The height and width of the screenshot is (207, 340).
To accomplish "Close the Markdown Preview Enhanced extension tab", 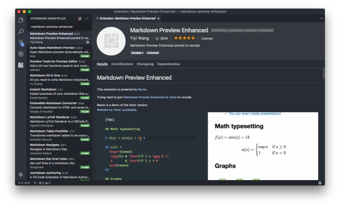I will point(158,18).
